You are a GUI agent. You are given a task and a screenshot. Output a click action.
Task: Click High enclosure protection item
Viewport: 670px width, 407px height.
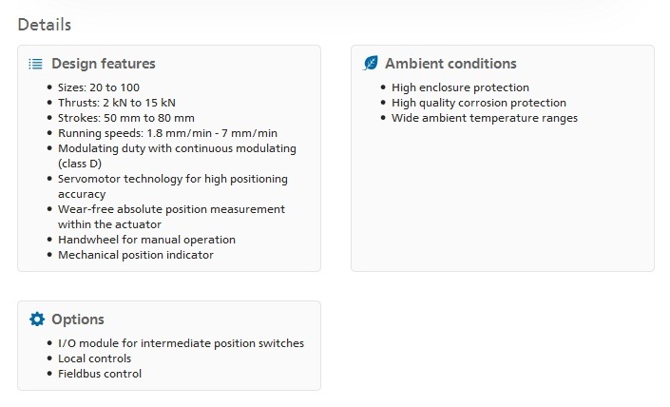tap(460, 87)
